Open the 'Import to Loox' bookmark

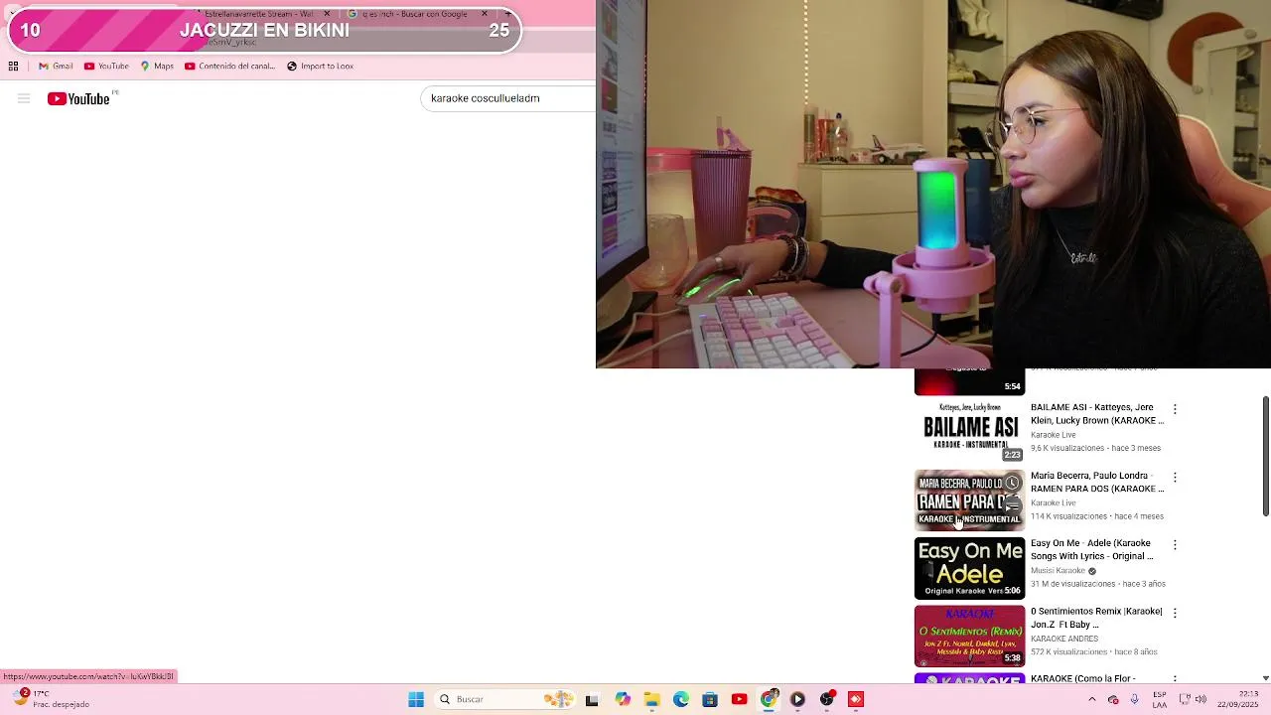coord(320,67)
